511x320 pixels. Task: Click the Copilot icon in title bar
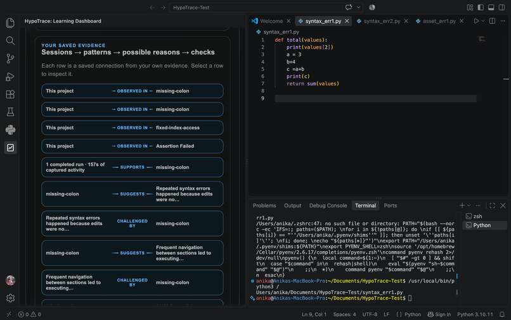[372, 8]
